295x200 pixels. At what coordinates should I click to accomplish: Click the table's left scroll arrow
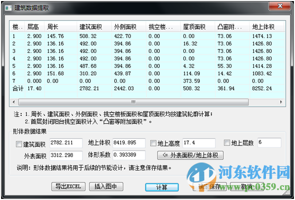[x=14, y=102]
